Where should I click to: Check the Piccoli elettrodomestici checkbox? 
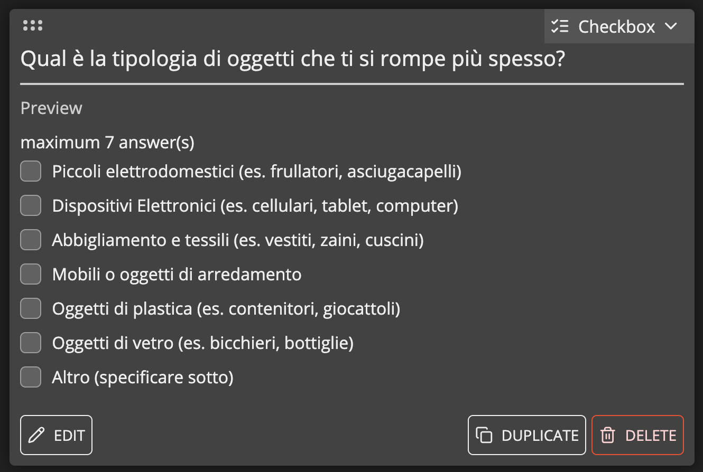pos(31,172)
